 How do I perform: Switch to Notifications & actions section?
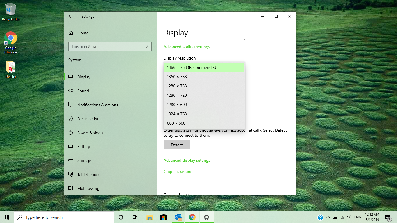[97, 105]
